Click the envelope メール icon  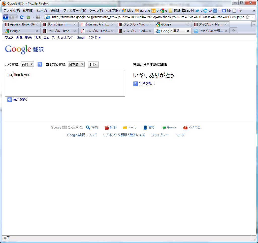125,128
